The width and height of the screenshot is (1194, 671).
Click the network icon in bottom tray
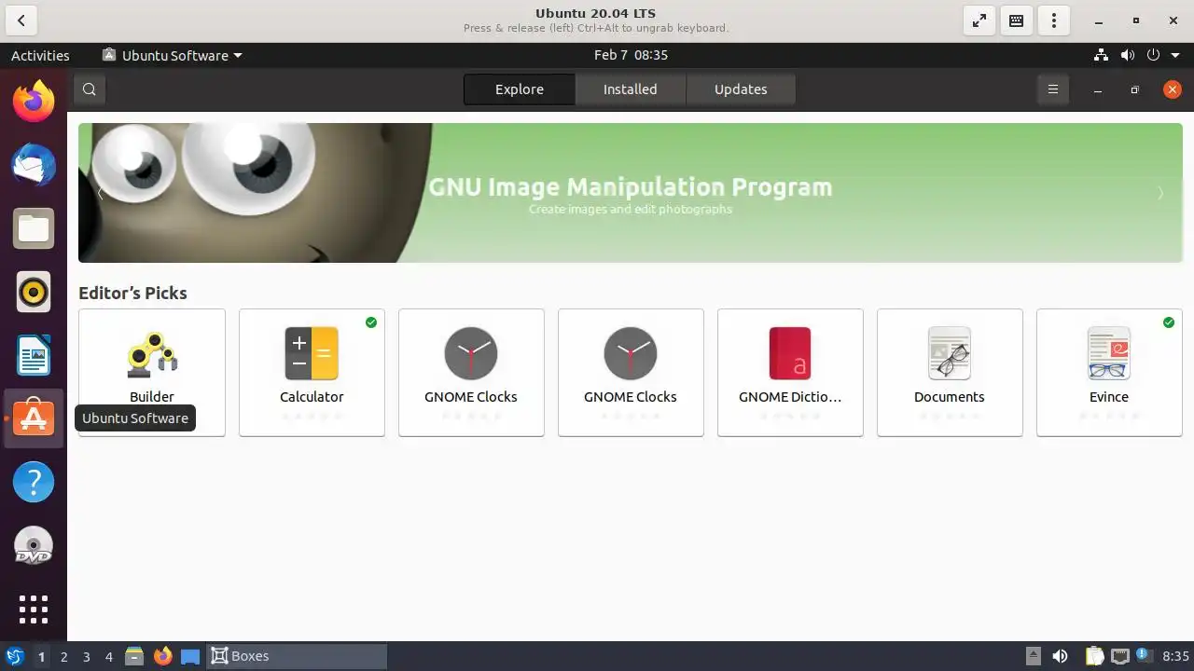pos(1120,656)
